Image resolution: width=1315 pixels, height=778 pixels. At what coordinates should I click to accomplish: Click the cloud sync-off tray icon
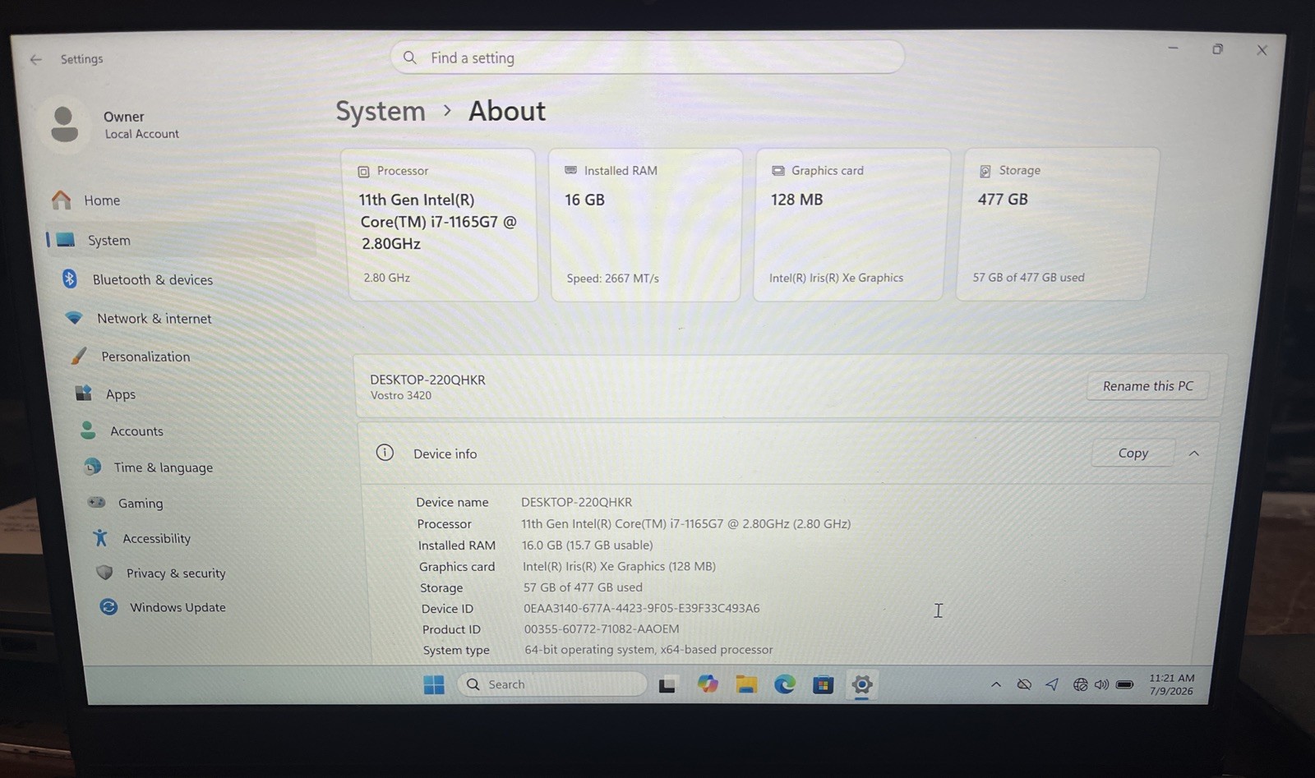click(1024, 684)
